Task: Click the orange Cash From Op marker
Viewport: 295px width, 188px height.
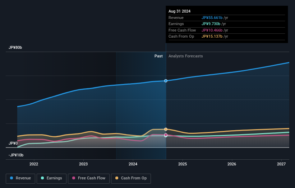Action: (166, 129)
